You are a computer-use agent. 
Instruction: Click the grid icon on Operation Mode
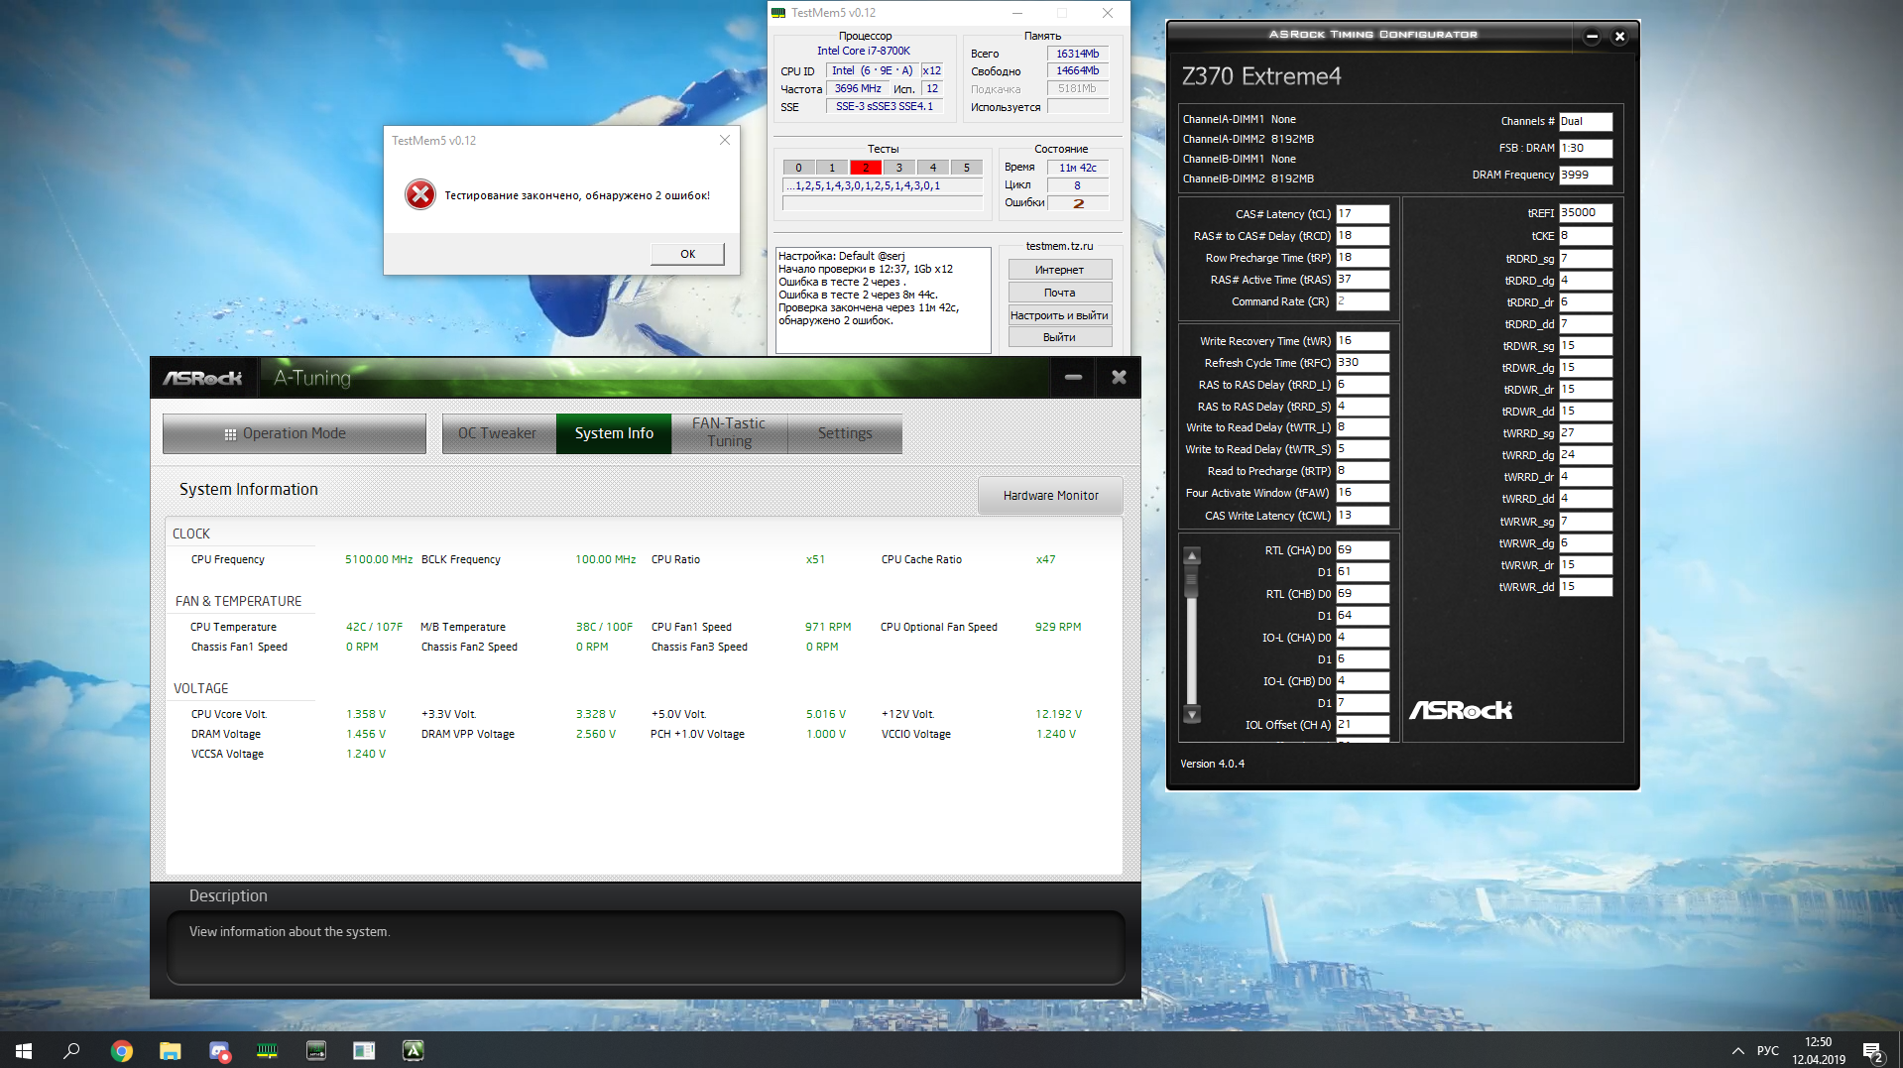(x=230, y=434)
